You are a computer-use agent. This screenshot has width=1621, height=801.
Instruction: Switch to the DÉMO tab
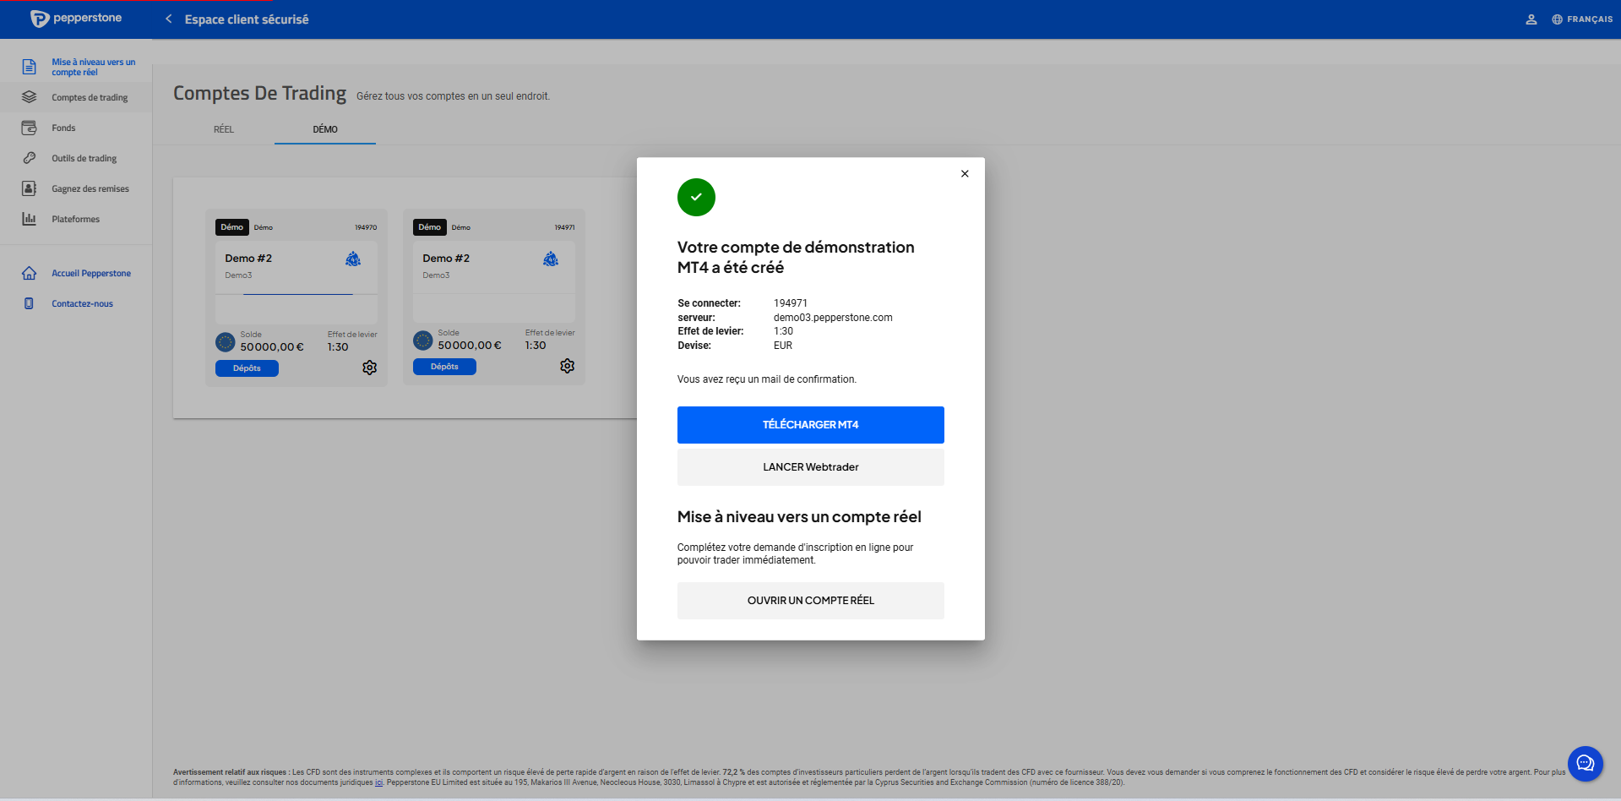point(325,129)
